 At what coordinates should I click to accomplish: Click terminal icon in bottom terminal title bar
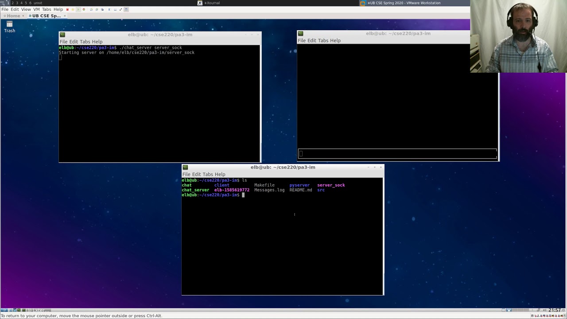(185, 167)
